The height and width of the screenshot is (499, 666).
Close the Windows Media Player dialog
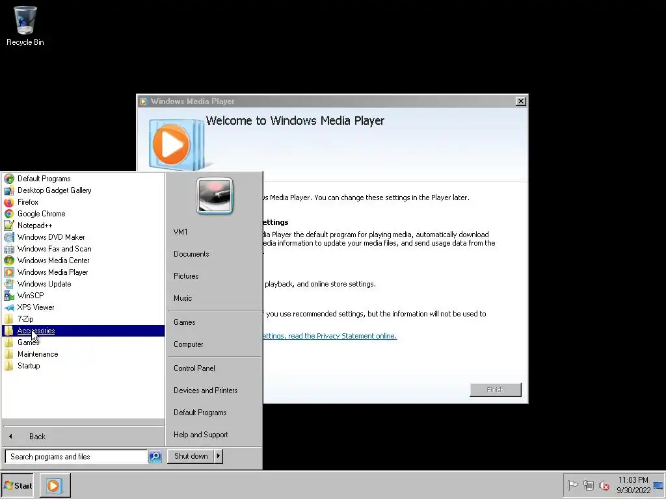click(x=521, y=101)
